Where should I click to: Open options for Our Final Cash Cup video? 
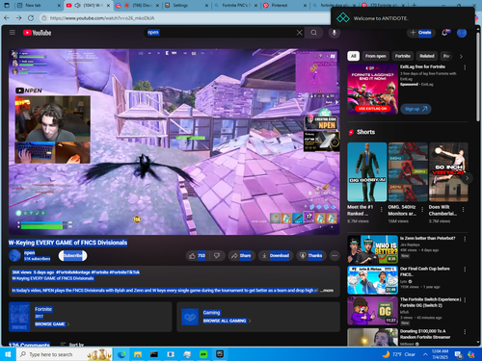pyautogui.click(x=465, y=270)
